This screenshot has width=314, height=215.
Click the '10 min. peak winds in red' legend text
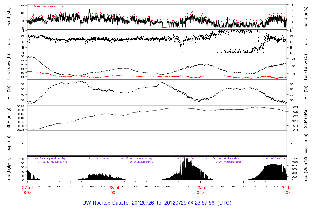coord(49,6)
